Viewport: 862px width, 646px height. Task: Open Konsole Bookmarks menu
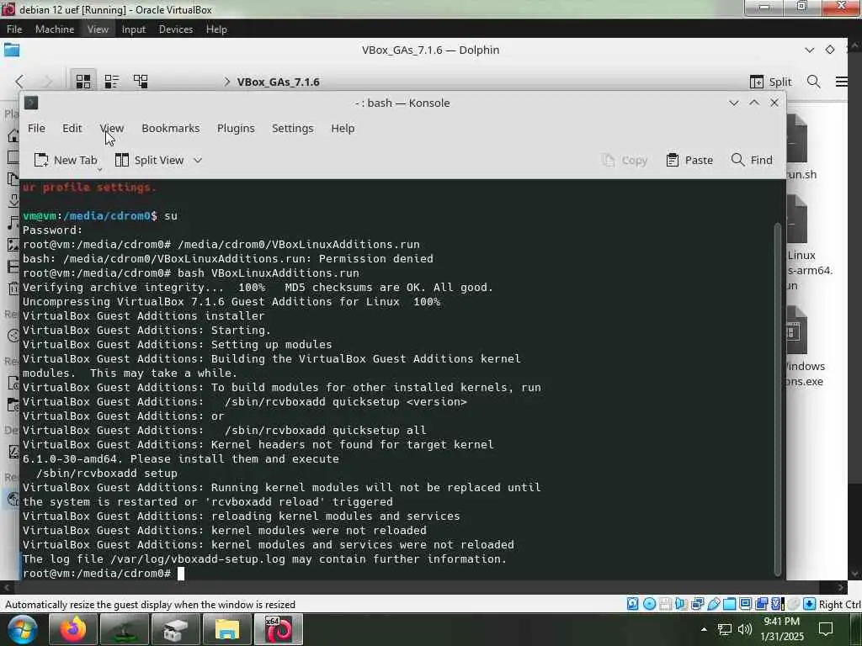(170, 128)
